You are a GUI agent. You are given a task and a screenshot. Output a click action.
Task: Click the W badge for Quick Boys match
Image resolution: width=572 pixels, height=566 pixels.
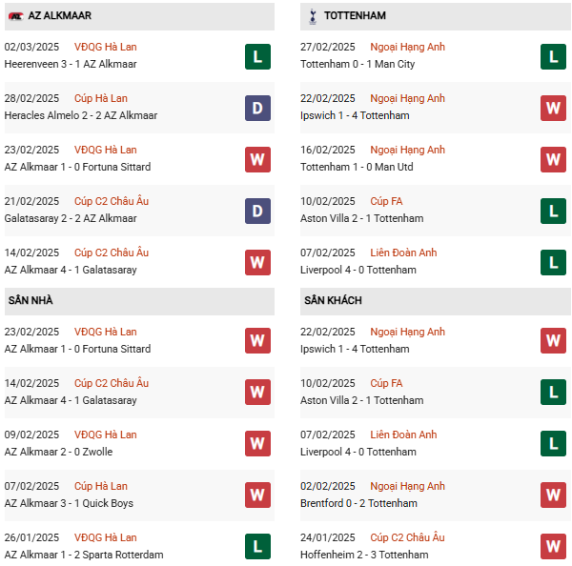click(257, 495)
